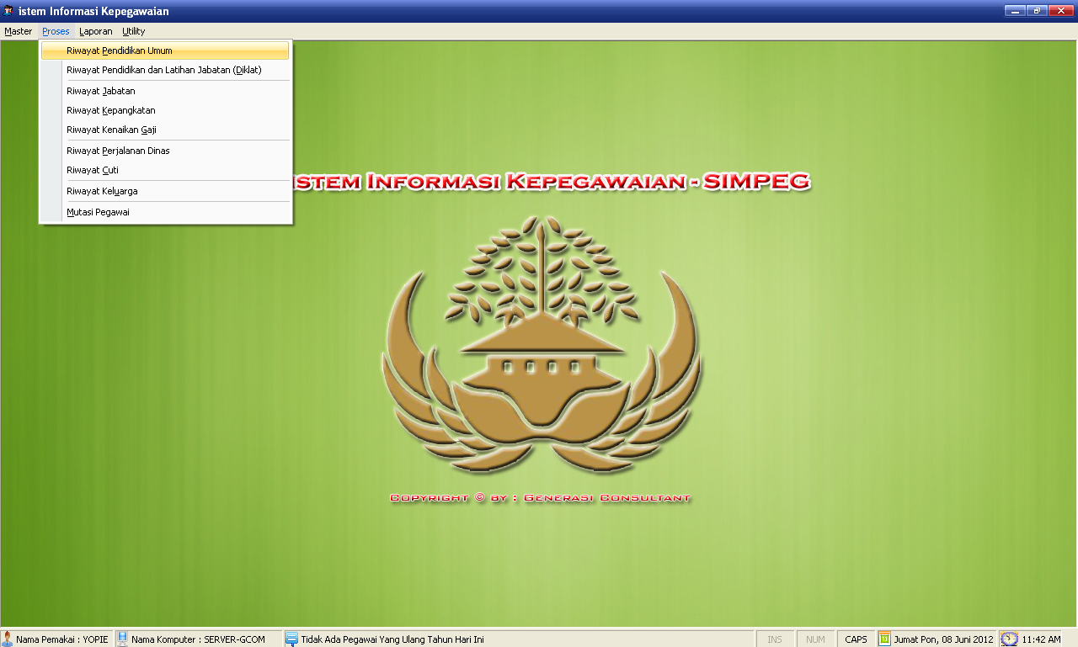Click the calendar icon beside the date
The image size is (1078, 647).
[884, 639]
